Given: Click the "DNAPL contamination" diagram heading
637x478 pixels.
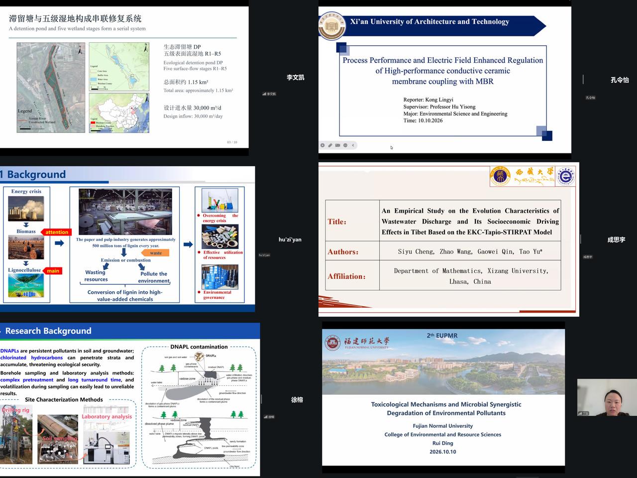Looking at the screenshot, I should pos(199,347).
